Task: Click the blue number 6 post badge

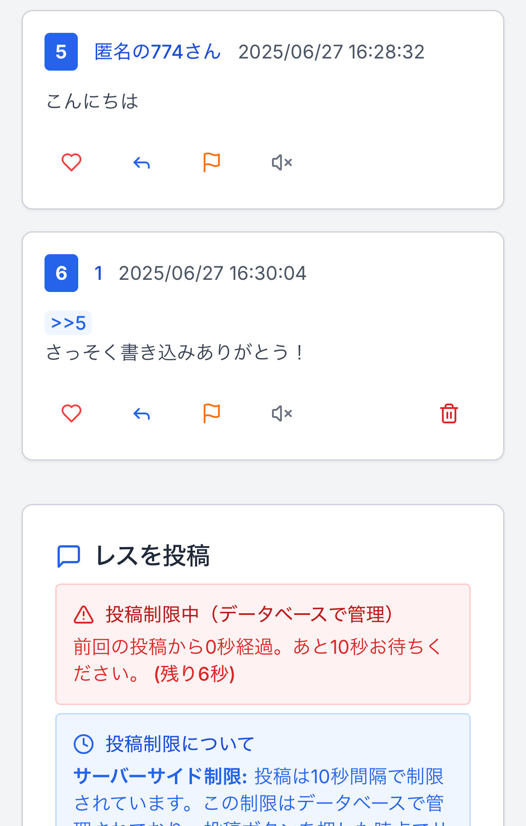Action: tap(61, 273)
